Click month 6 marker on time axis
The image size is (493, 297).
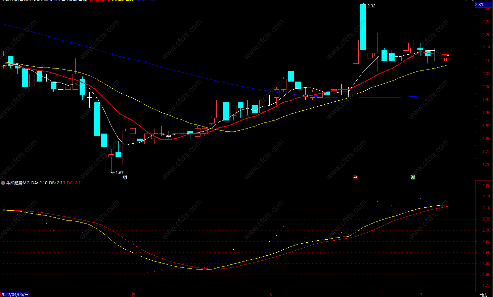[x=270, y=295]
